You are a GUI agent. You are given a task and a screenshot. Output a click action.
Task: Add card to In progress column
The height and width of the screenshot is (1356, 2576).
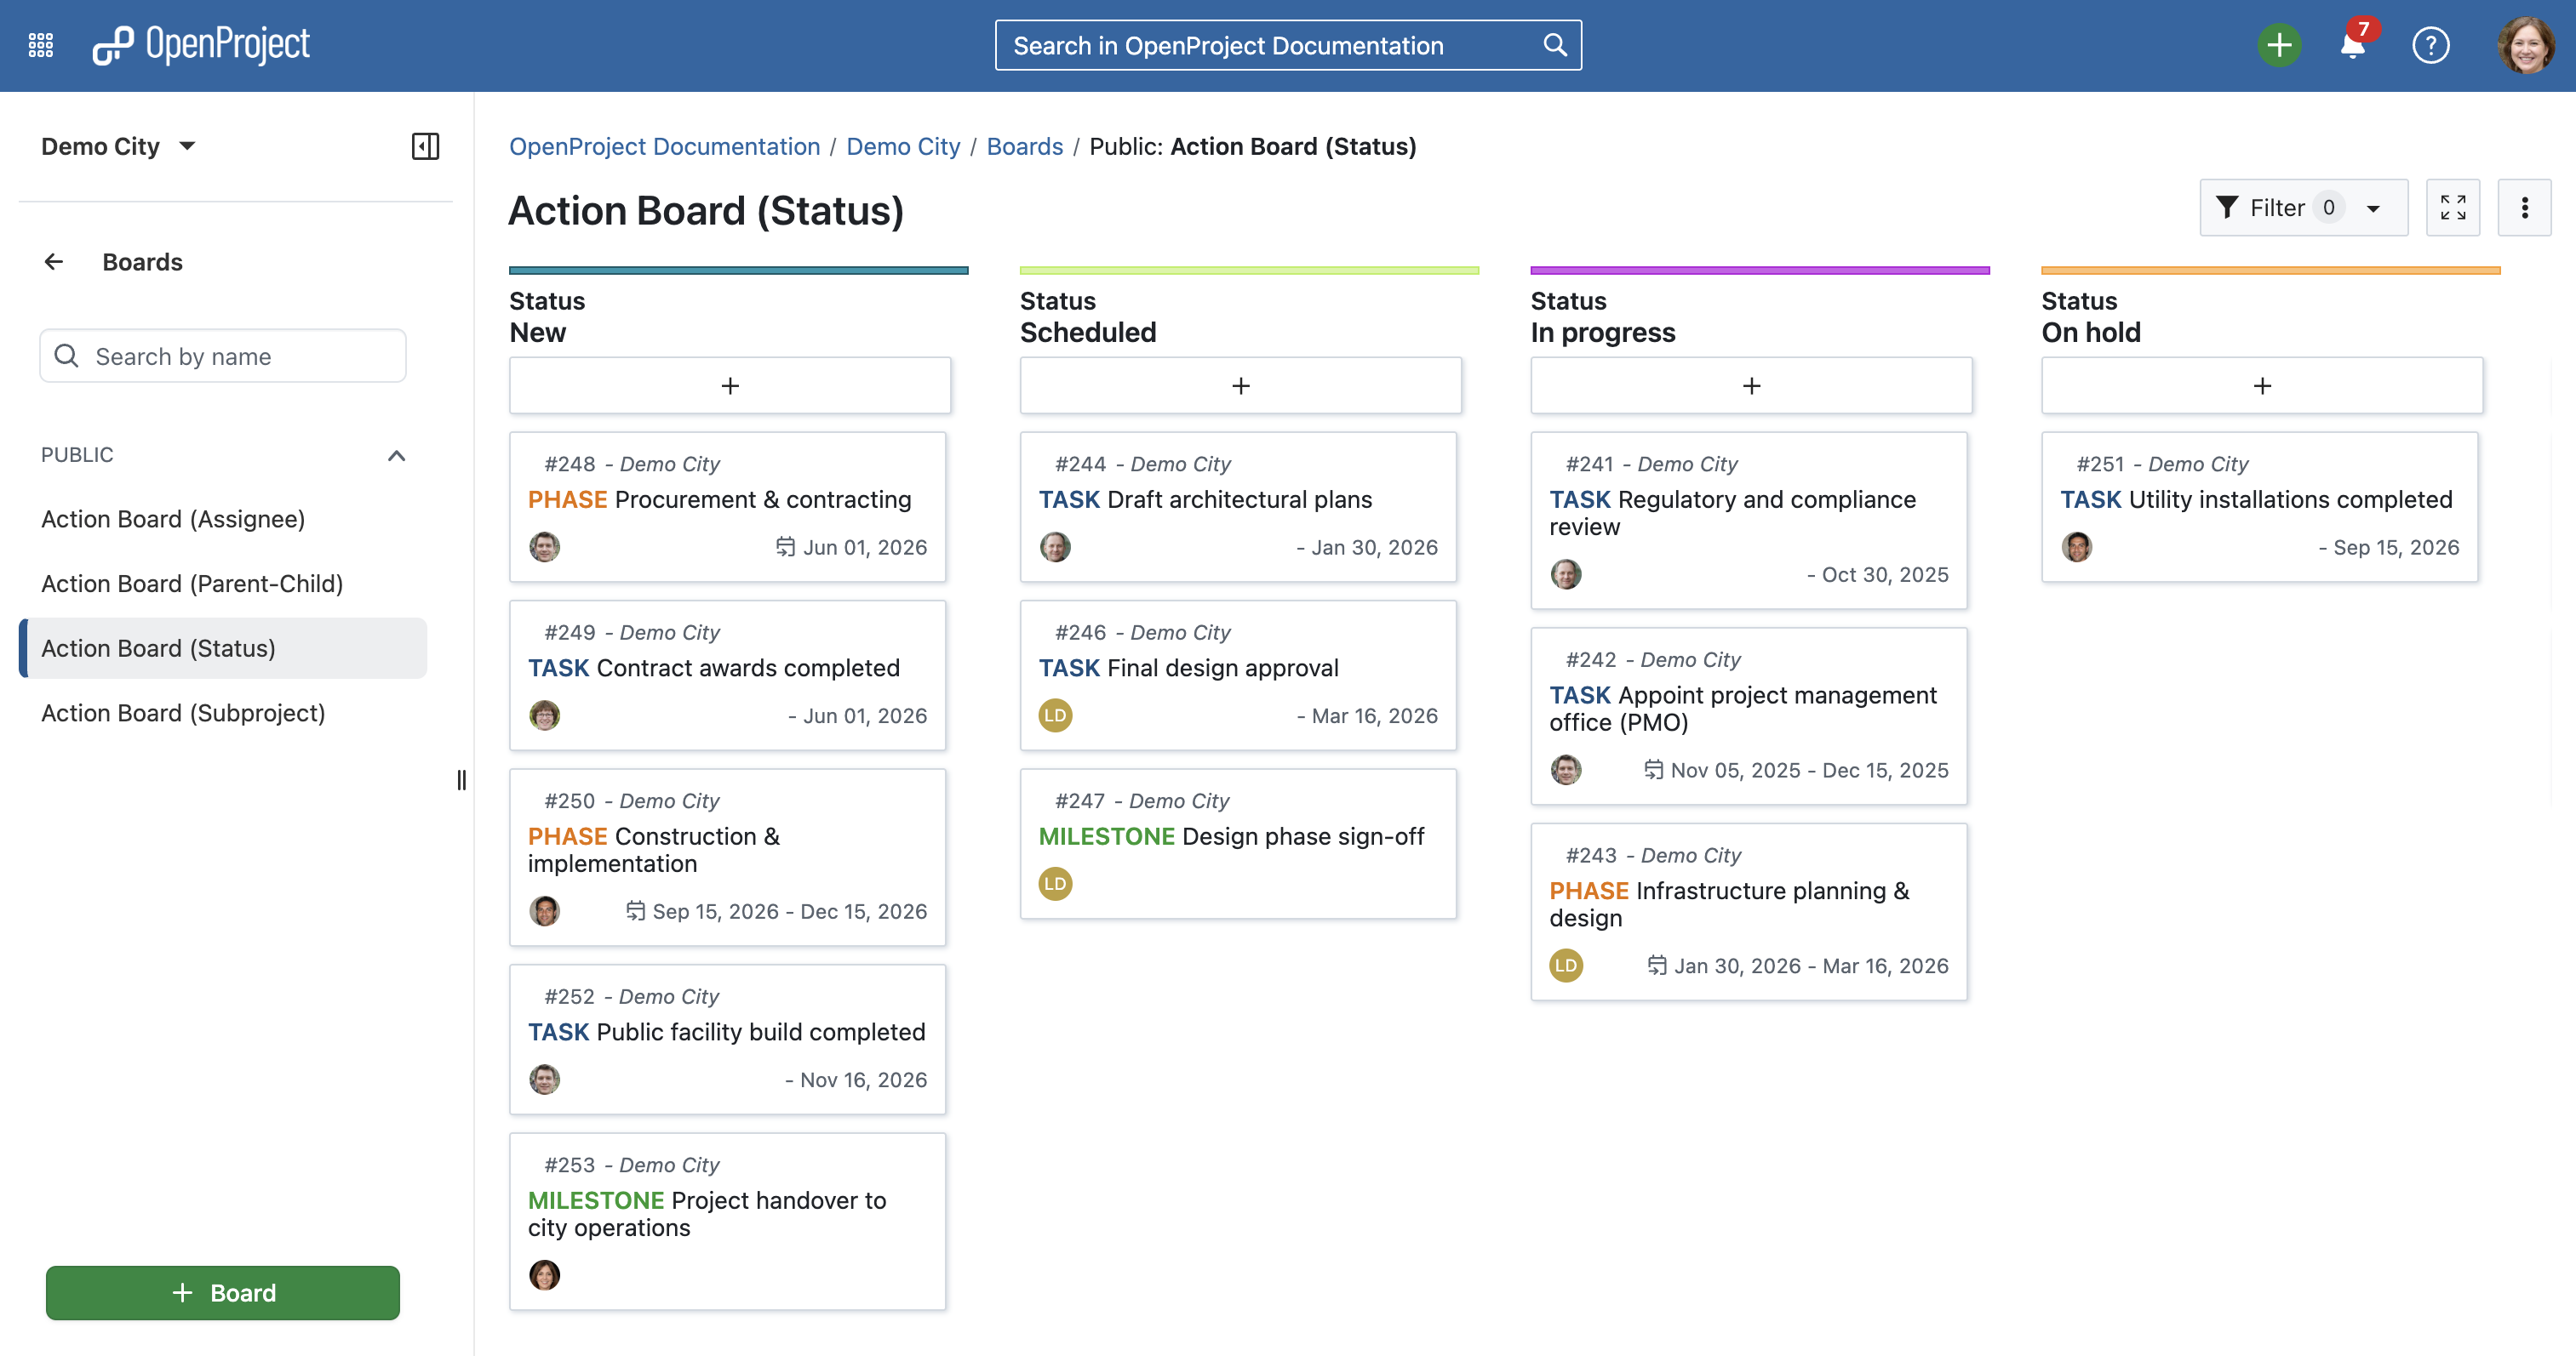pyautogui.click(x=1750, y=385)
